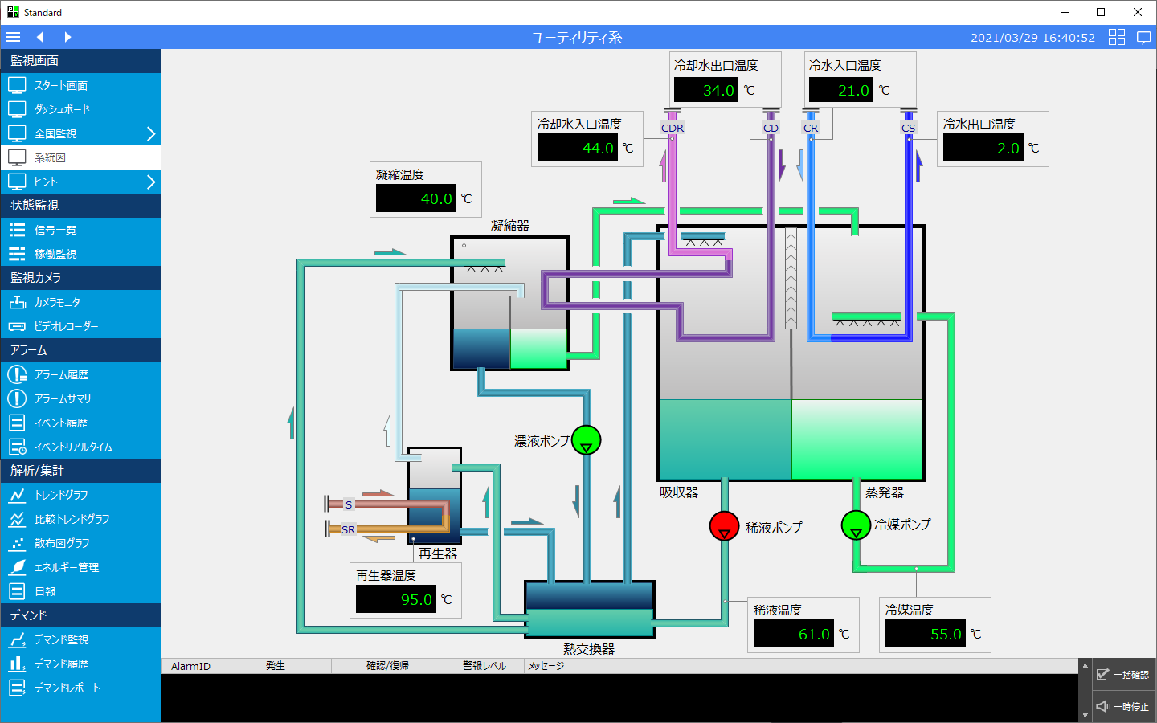Viewport: 1157px width, 723px height.
Task: Open the hamburger menu icon
Action: 13,37
